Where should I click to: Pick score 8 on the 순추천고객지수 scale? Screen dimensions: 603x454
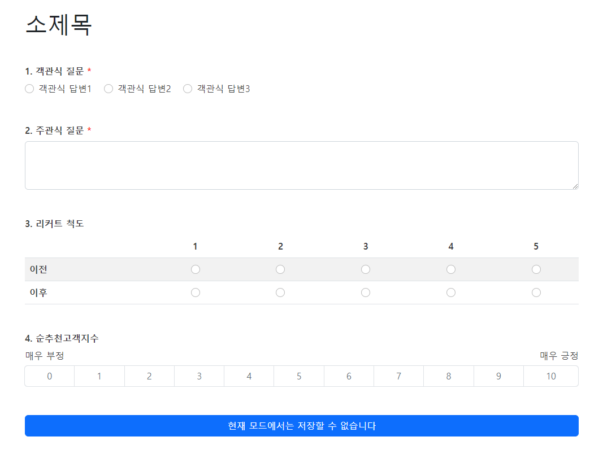coord(449,376)
